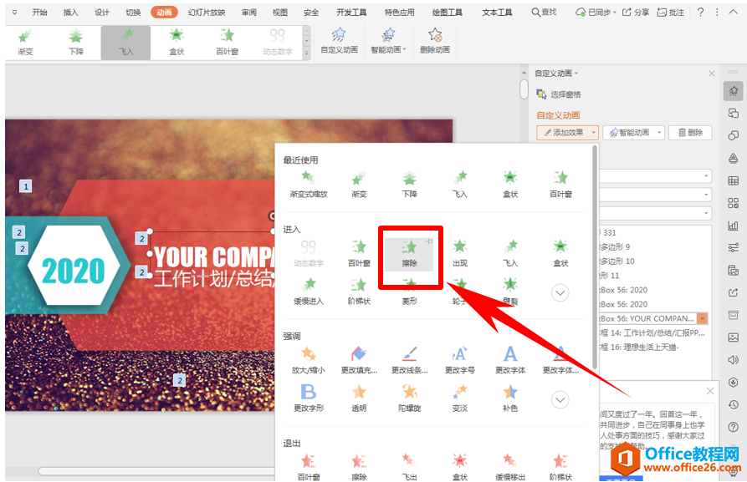Viewport: 747px width, 482px height.
Task: Open the 添加效果 dropdown
Action: tap(567, 132)
